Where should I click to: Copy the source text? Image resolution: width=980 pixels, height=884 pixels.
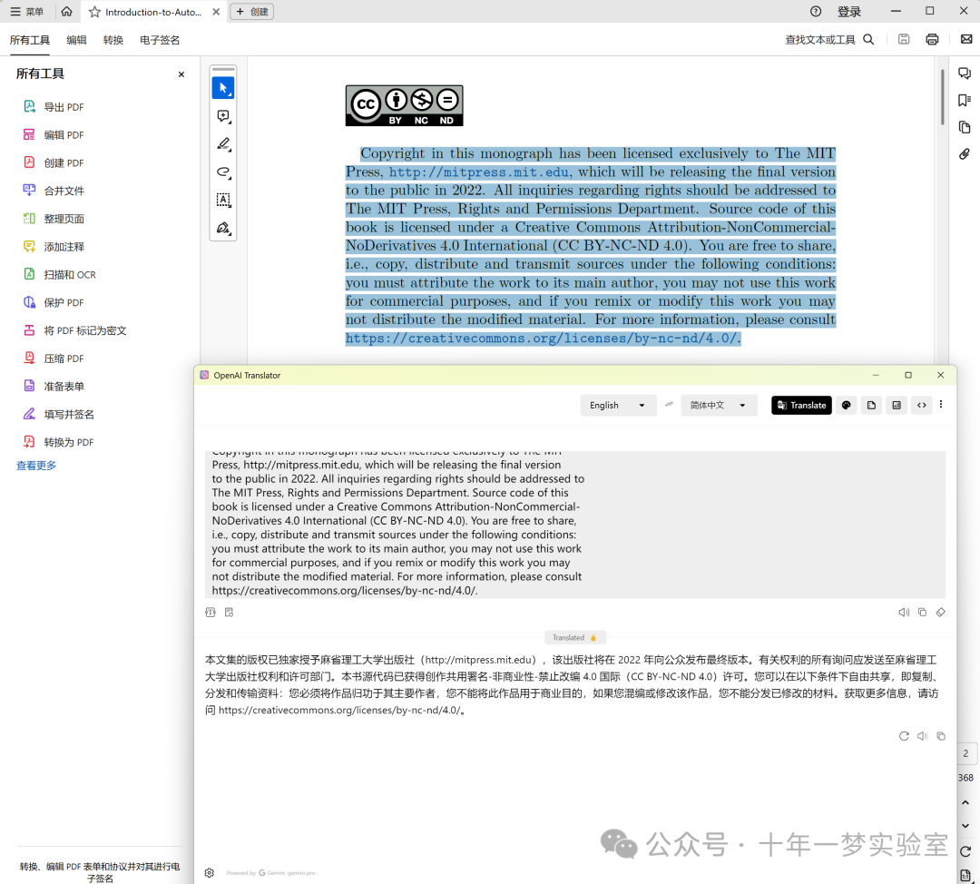click(x=922, y=612)
